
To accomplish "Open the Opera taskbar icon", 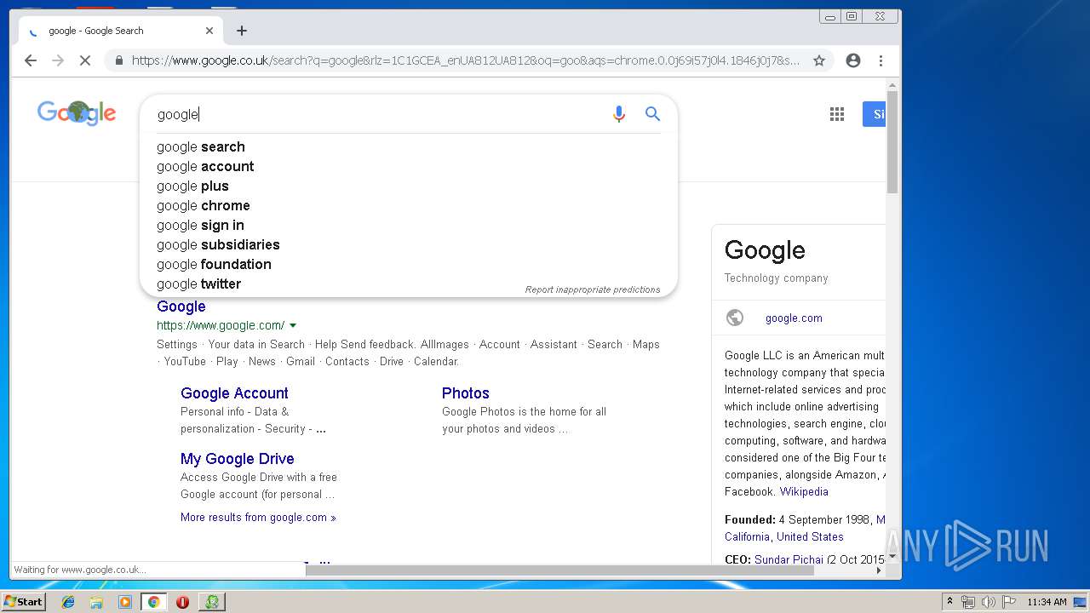I will coord(182,602).
